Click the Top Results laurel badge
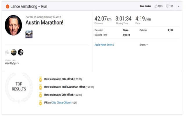 (19, 88)
